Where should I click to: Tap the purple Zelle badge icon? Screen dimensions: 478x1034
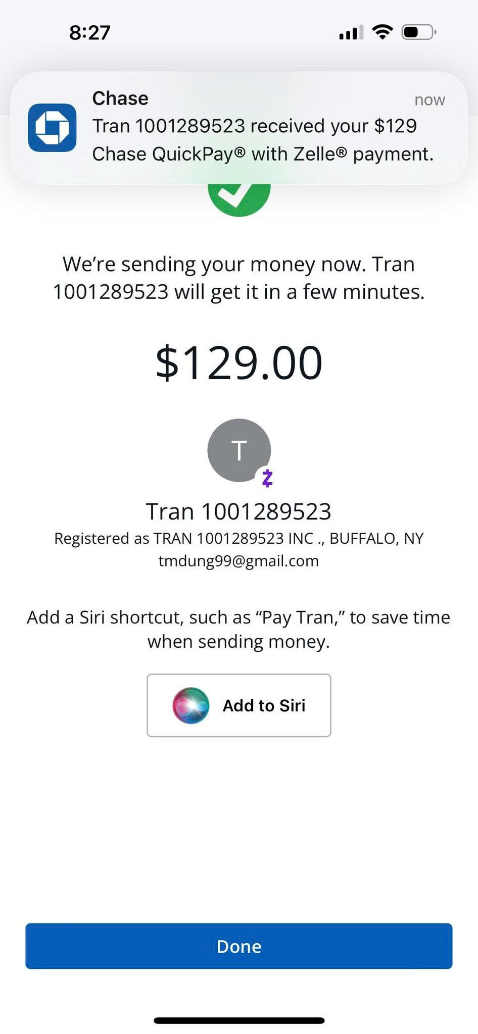267,478
